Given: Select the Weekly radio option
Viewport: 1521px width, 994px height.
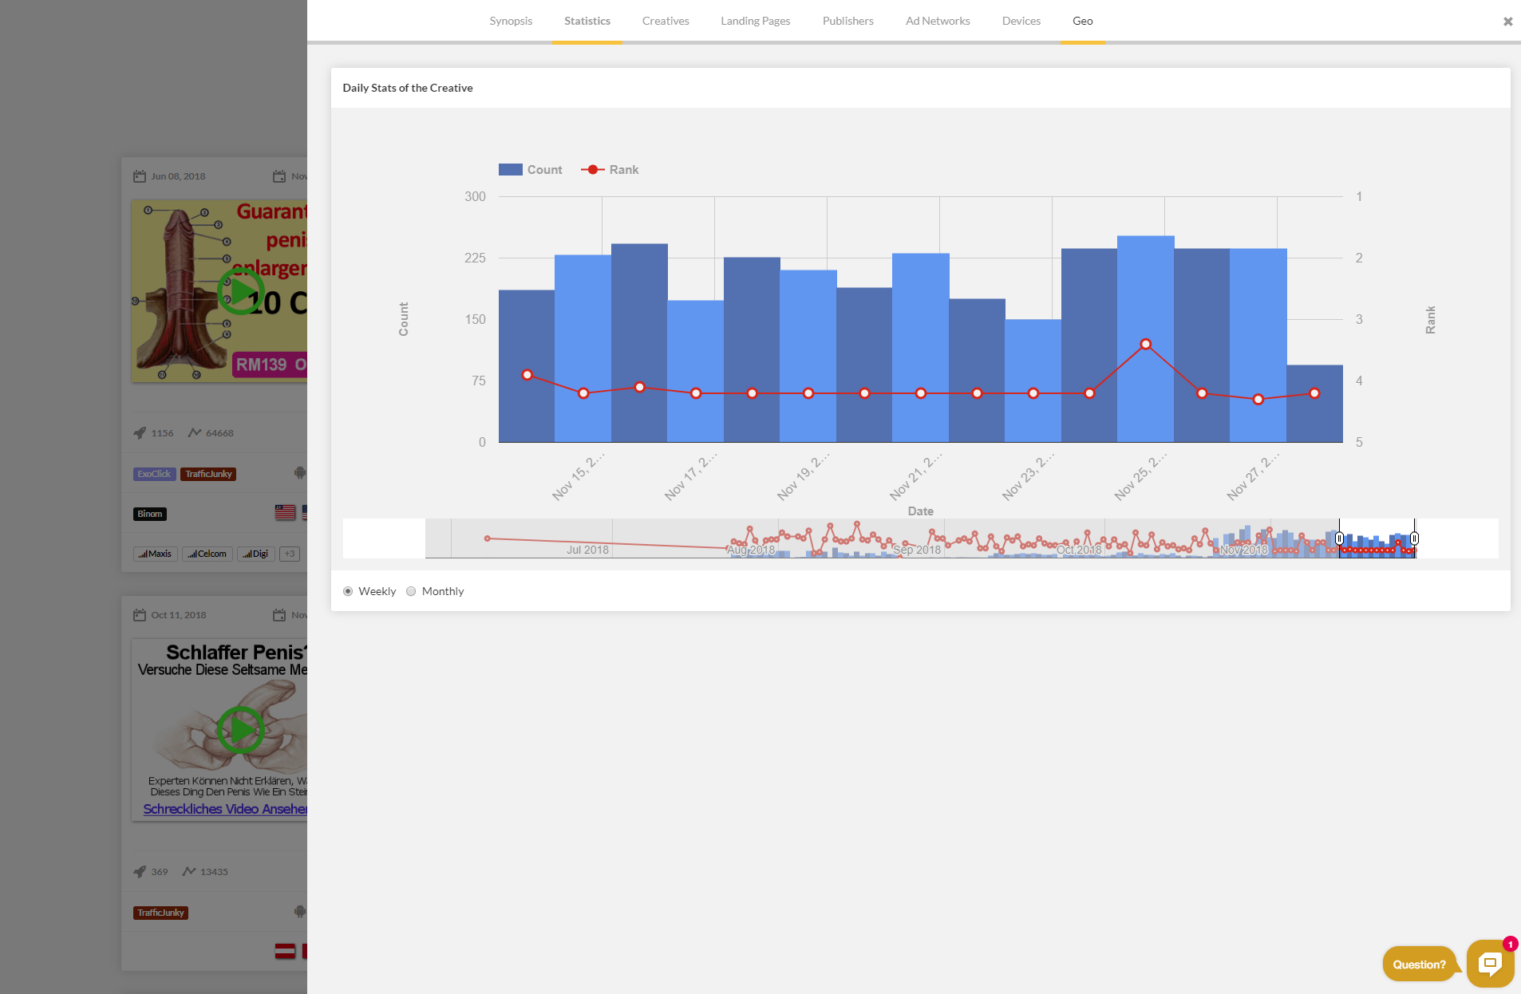Looking at the screenshot, I should (x=348, y=591).
